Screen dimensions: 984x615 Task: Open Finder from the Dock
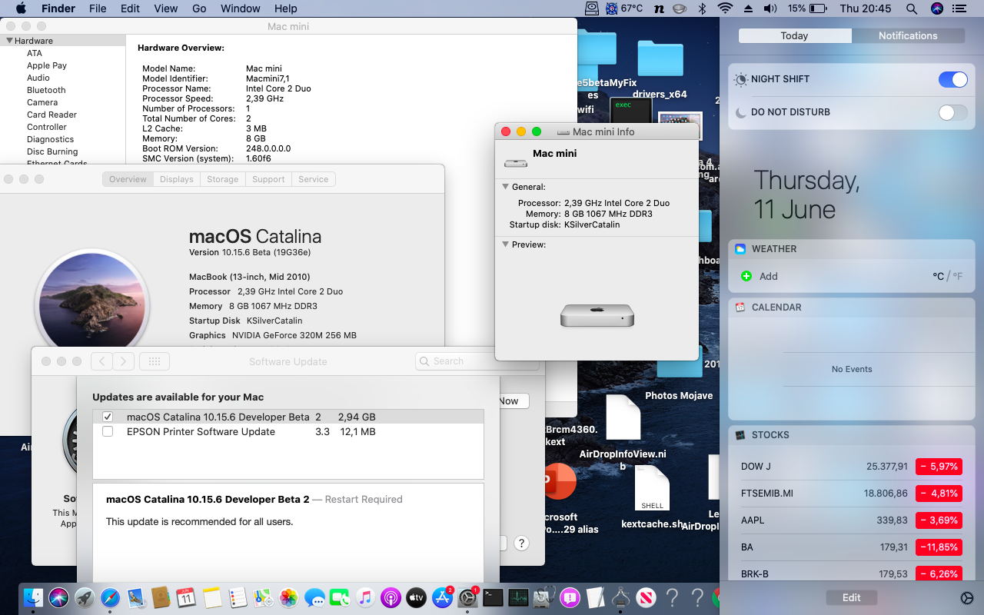pos(34,597)
